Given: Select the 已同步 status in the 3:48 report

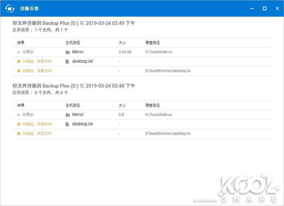Looking at the screenshot, I should (26, 115).
